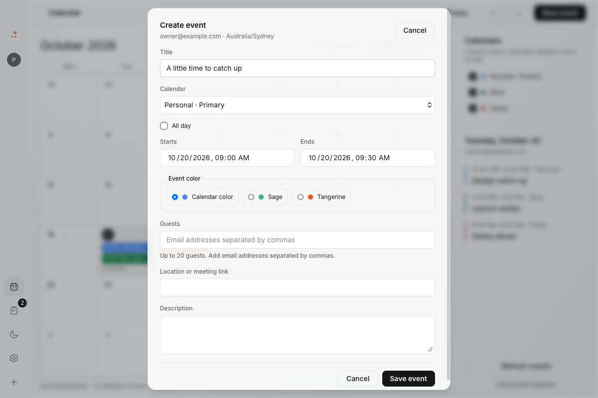Screen dimensions: 598x398
Task: Click the Starts date-time field
Action: click(x=227, y=158)
